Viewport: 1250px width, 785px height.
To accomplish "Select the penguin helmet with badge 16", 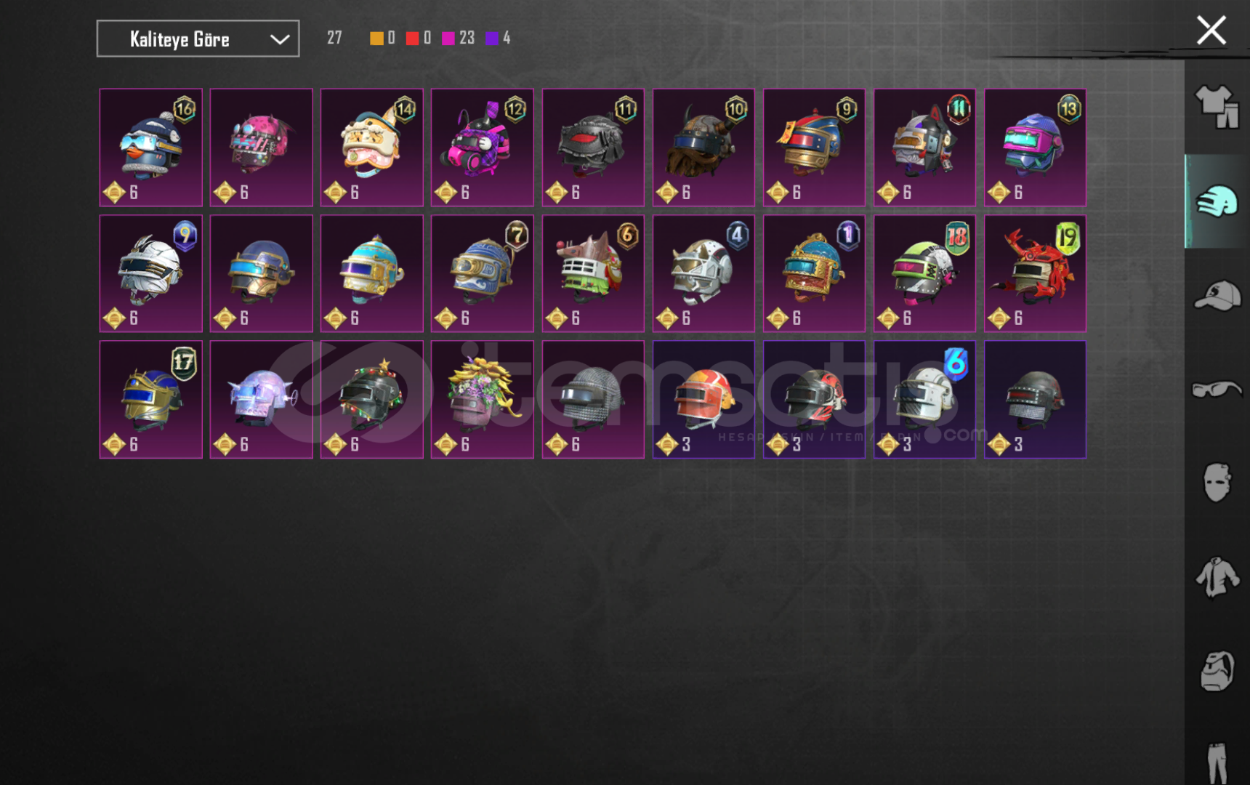I will point(151,148).
